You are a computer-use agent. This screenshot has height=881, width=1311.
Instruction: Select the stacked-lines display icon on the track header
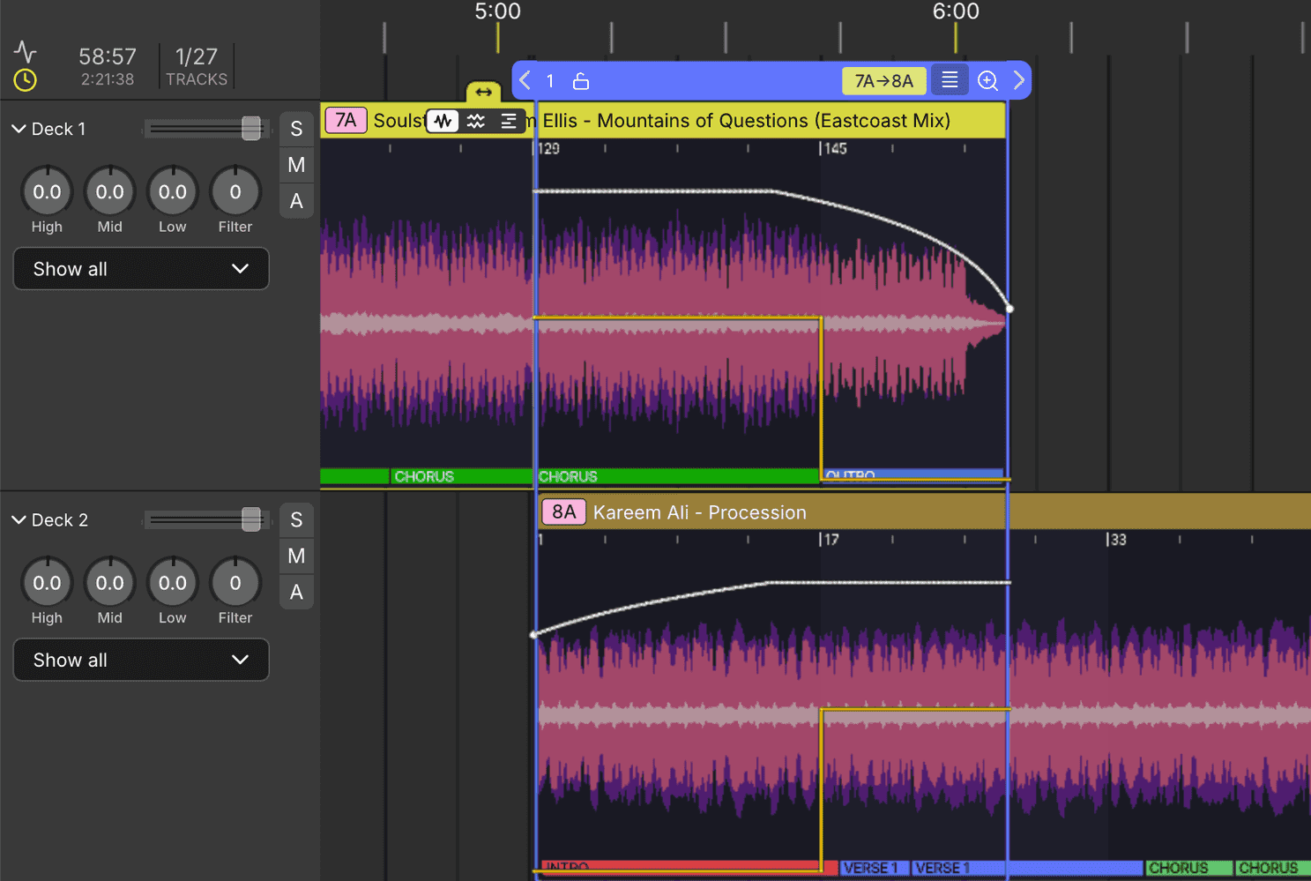point(508,121)
